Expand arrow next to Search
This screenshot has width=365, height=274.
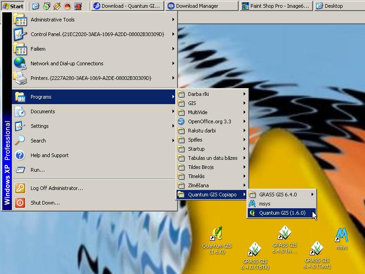(173, 141)
